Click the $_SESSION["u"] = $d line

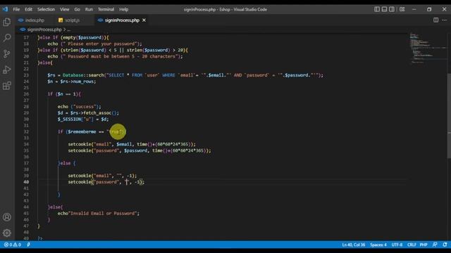[x=83, y=119]
